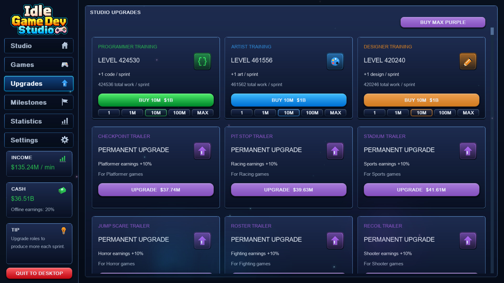Screen dimensions: 504x283
Task: Click the $135.24M / min income value
Action: pyautogui.click(x=33, y=167)
